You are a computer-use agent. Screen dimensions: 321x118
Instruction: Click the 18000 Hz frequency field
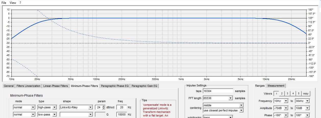click(121, 114)
